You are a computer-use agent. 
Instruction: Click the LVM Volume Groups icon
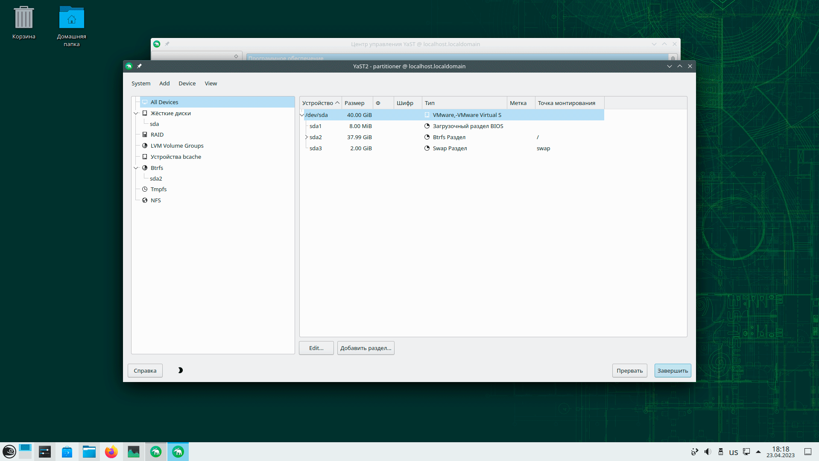point(145,146)
